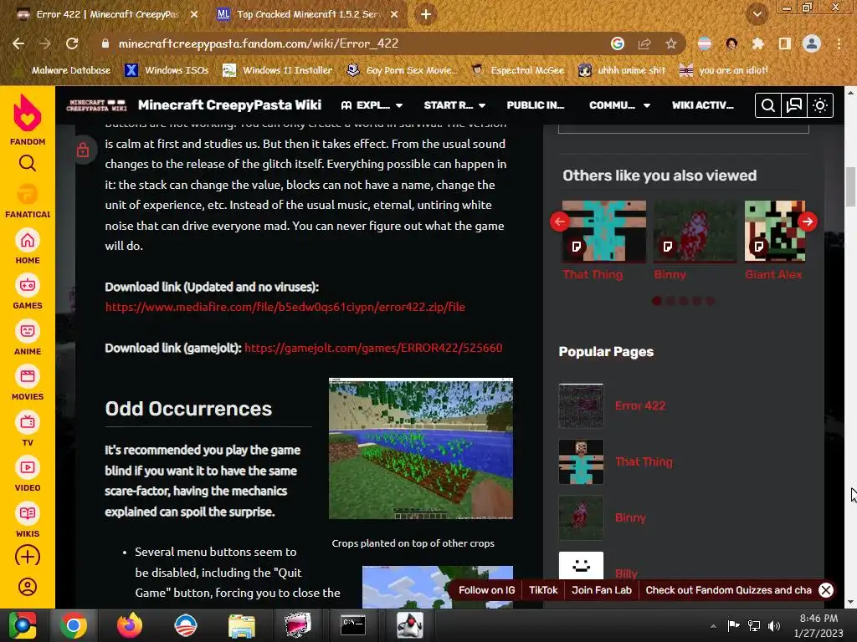Open Error 422 popular page link
857x642 pixels.
640,405
